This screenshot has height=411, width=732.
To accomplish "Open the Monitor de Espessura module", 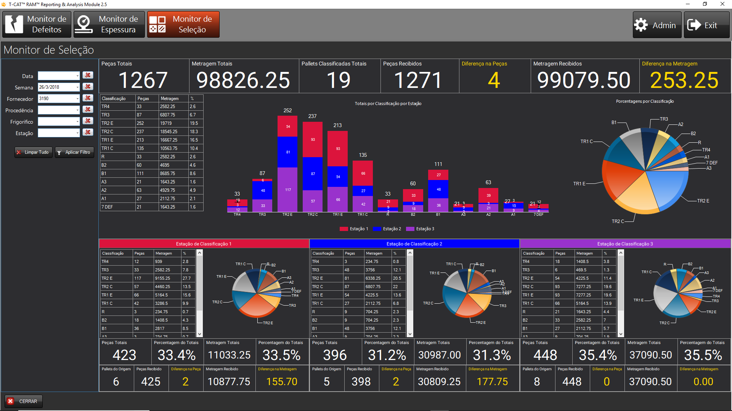I will pyautogui.click(x=109, y=24).
